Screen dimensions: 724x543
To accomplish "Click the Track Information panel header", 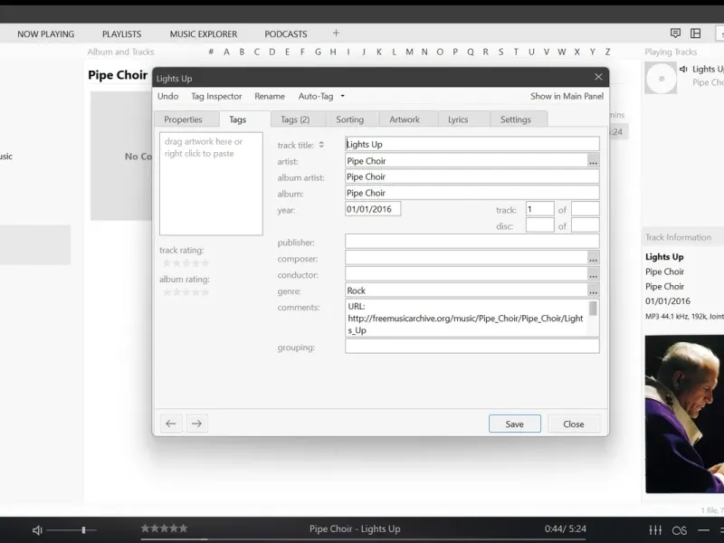I will pyautogui.click(x=682, y=237).
